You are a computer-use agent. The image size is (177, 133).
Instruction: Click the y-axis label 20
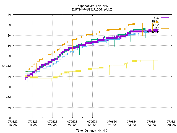tap(9, 35)
